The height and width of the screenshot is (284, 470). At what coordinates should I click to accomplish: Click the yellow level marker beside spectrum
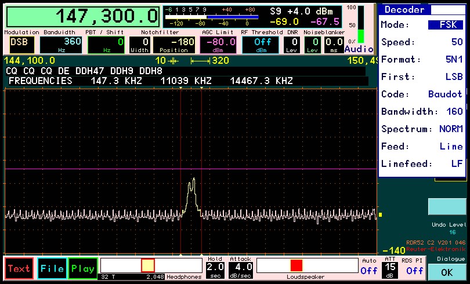pyautogui.click(x=381, y=214)
